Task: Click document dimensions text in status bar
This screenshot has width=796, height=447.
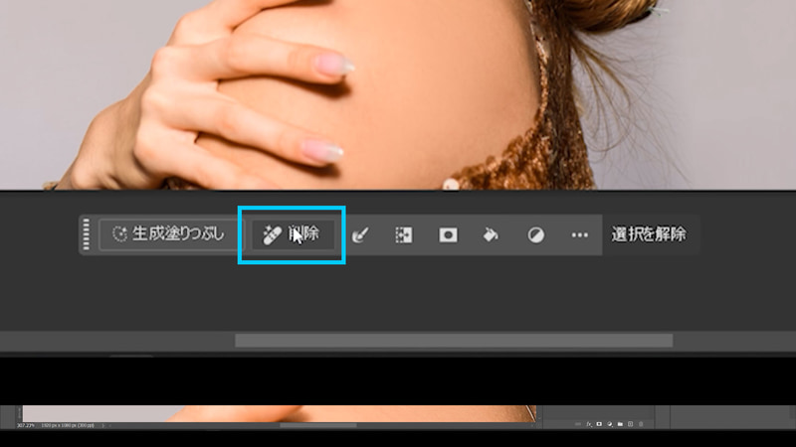Action: (x=68, y=426)
